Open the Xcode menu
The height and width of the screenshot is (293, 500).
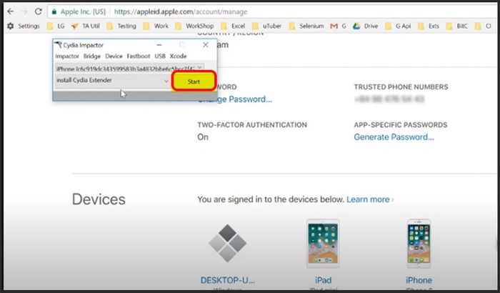tap(178, 56)
